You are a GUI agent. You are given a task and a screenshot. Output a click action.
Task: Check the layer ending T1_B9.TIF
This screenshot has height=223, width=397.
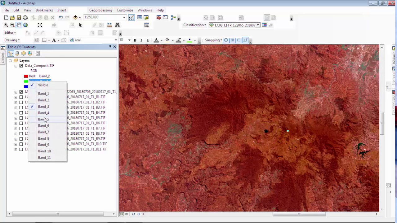[x=21, y=139]
